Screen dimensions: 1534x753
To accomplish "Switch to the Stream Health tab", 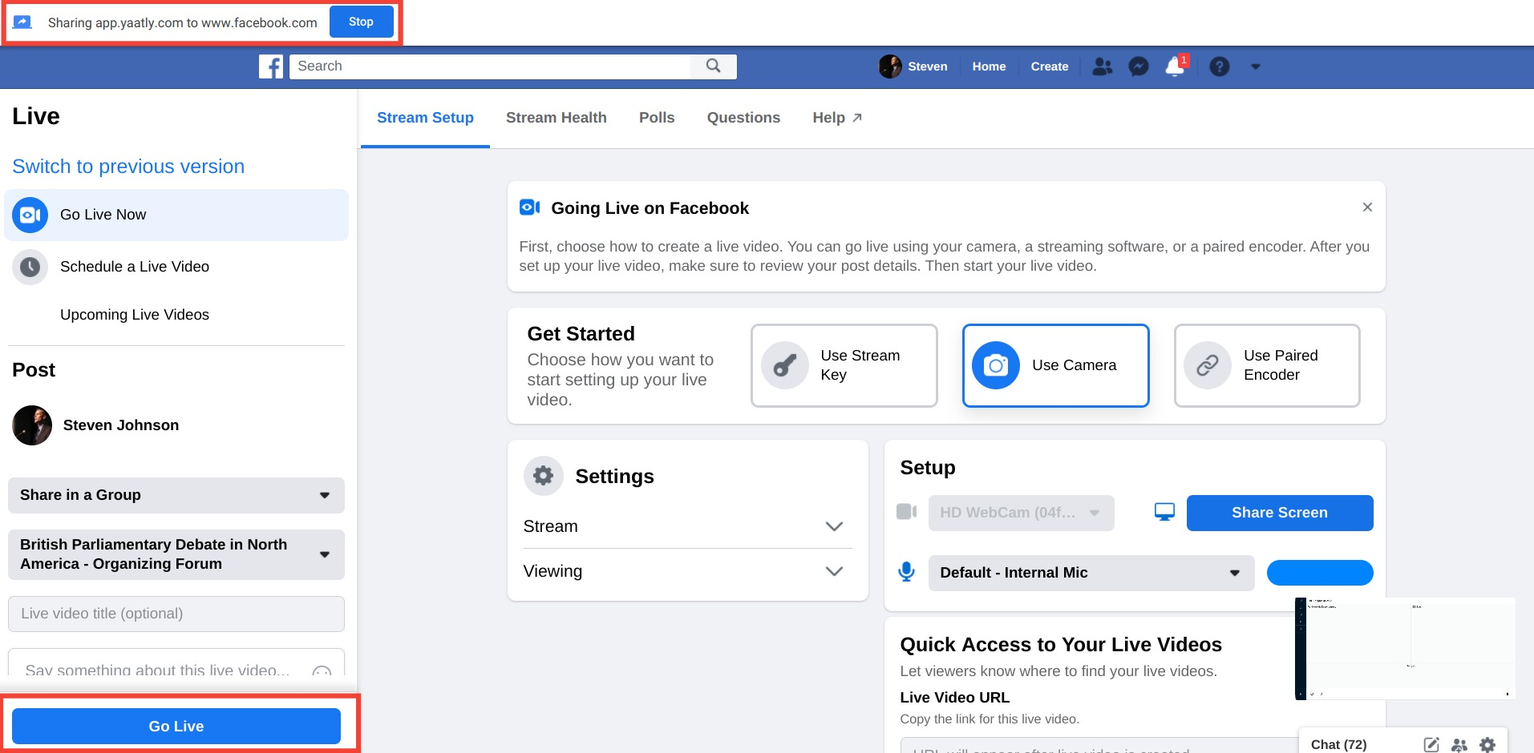I will [x=557, y=118].
